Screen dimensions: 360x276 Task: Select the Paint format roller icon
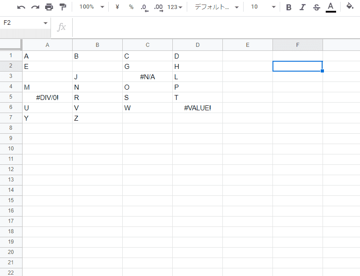pyautogui.click(x=63, y=7)
